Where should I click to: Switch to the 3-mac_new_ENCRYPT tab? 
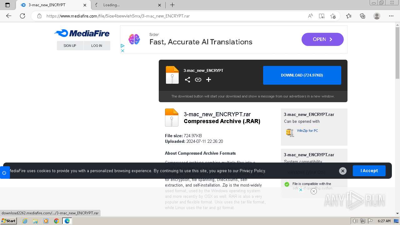(x=53, y=5)
